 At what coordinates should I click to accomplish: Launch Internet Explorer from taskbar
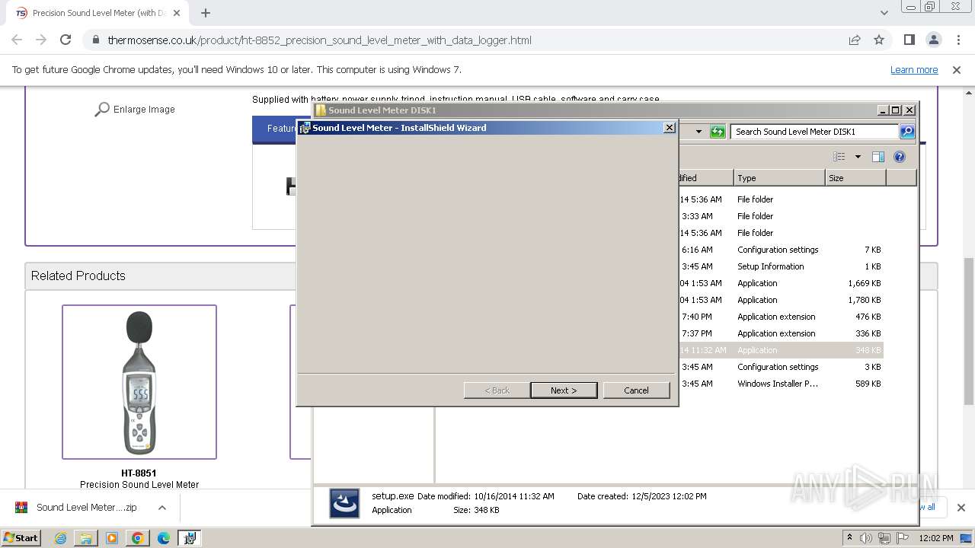pyautogui.click(x=60, y=538)
